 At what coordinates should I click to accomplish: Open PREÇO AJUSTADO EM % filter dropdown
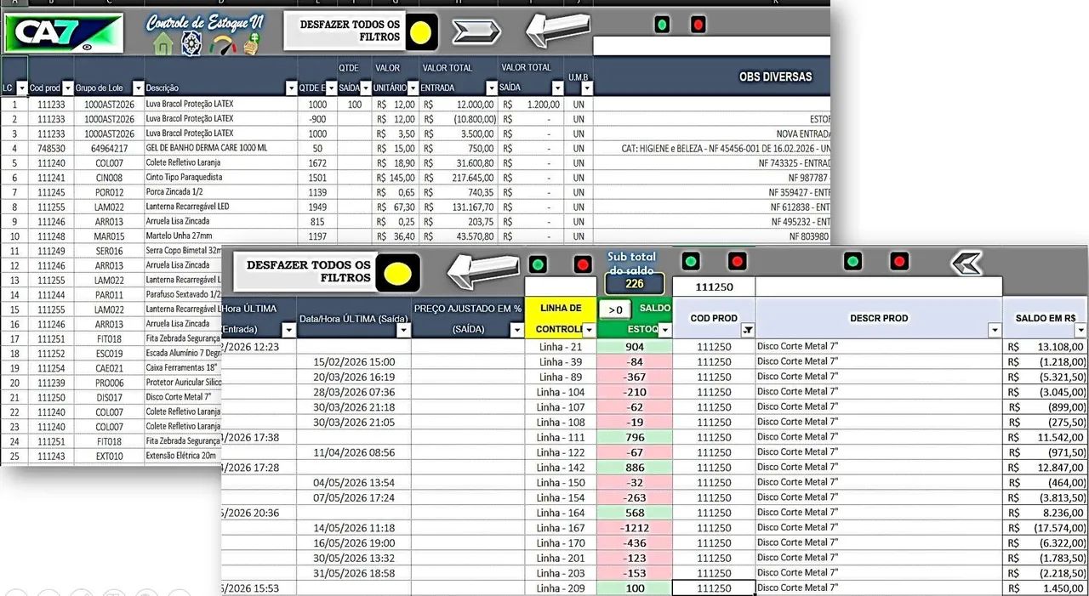pyautogui.click(x=518, y=330)
